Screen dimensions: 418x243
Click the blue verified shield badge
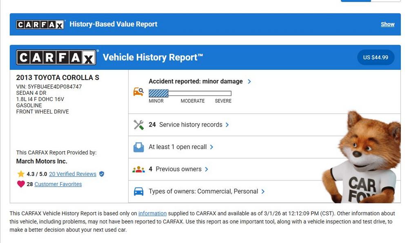tap(102, 174)
